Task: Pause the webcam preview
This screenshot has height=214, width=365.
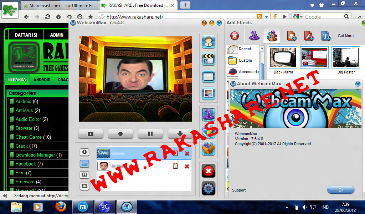Action: (x=150, y=134)
